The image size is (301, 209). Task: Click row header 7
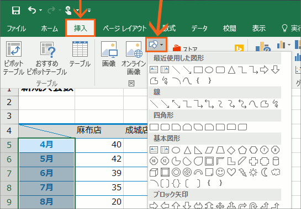coord(9,174)
